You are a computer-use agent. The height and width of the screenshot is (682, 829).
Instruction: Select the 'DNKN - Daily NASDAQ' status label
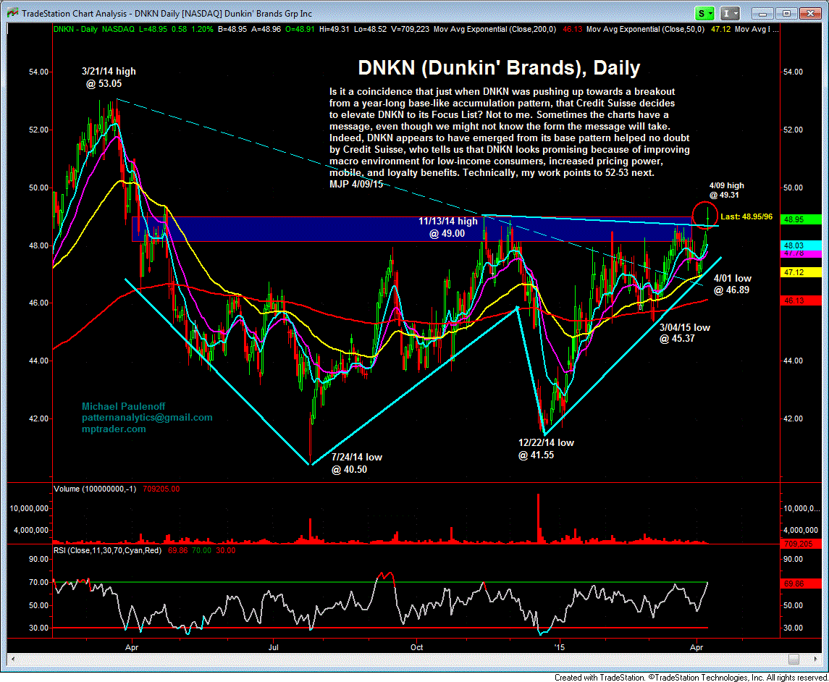pyautogui.click(x=94, y=29)
